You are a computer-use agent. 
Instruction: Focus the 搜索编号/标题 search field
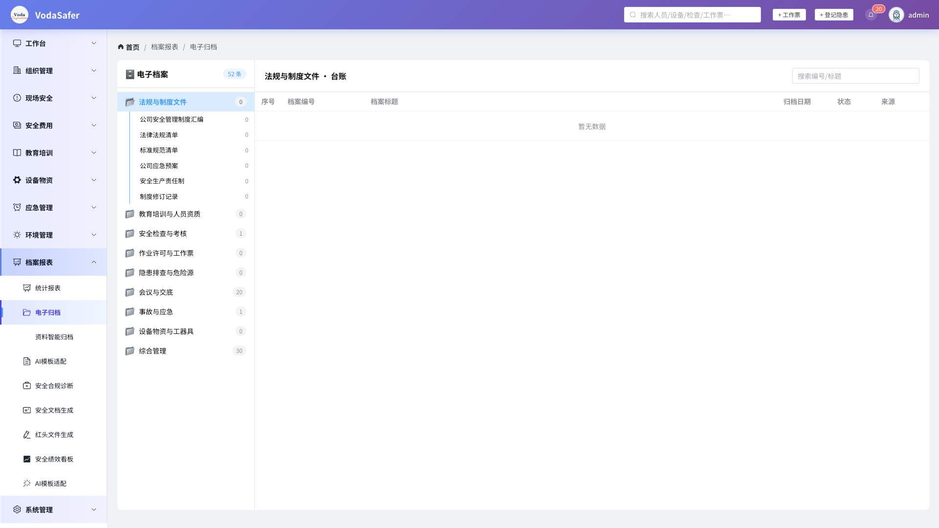[855, 76]
